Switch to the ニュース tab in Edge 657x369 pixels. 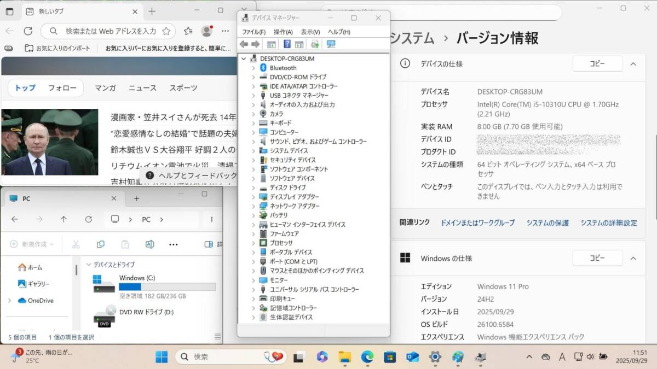pyautogui.click(x=142, y=87)
